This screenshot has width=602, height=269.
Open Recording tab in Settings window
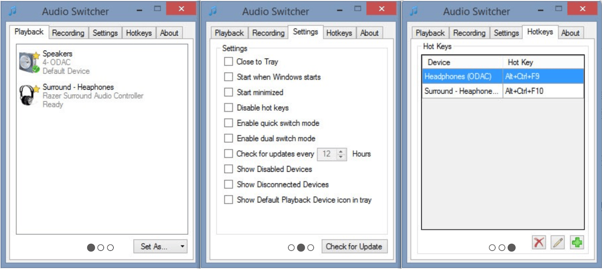point(269,33)
